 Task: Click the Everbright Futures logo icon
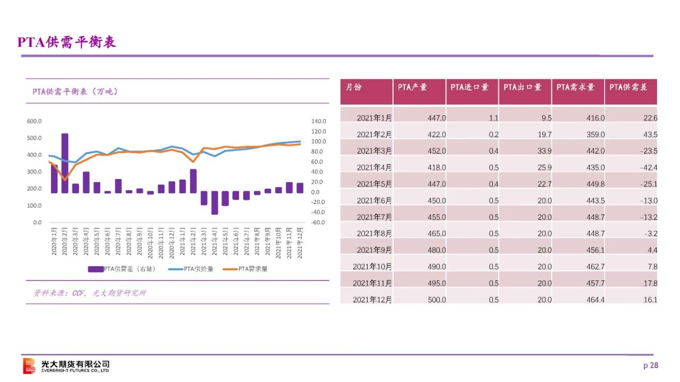click(29, 366)
